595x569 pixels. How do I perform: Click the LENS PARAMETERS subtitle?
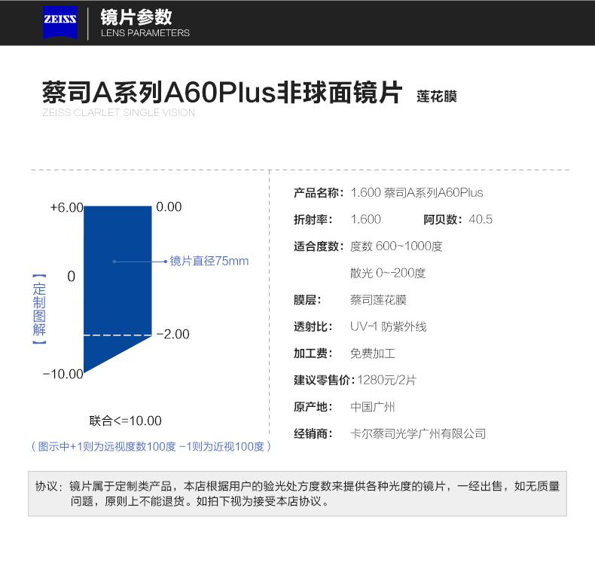tap(145, 33)
